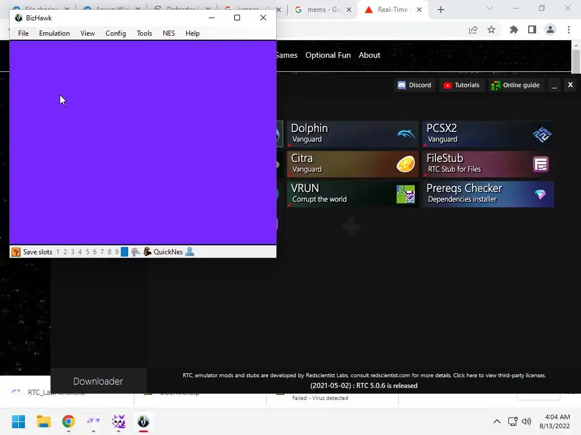
Task: Select save slot 4
Action: coord(80,252)
